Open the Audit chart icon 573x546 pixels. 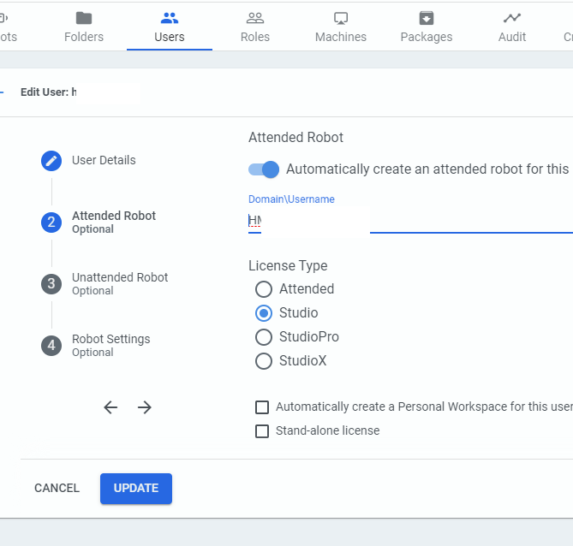(512, 18)
